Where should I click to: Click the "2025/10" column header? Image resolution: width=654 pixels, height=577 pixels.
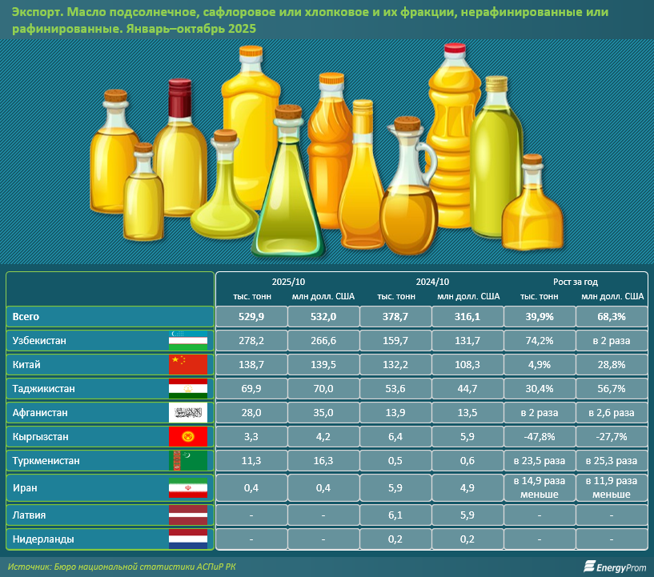tap(288, 282)
